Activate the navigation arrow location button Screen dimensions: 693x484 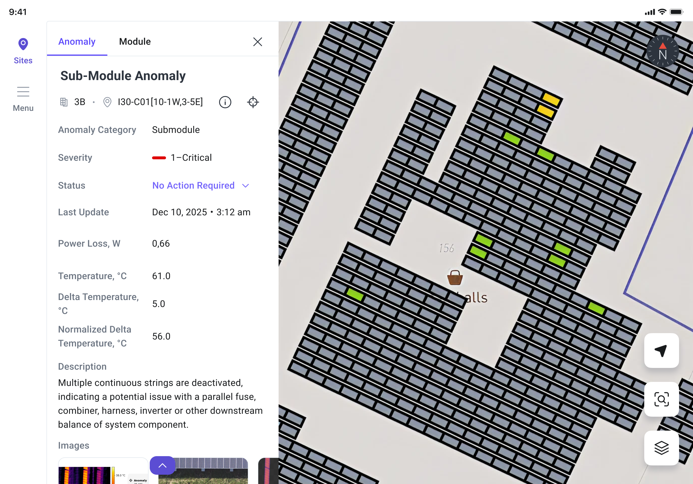point(661,350)
